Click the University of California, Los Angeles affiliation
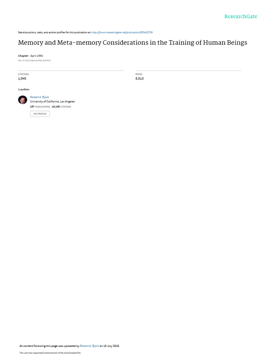The height and width of the screenshot is (361, 271). pos(53,102)
